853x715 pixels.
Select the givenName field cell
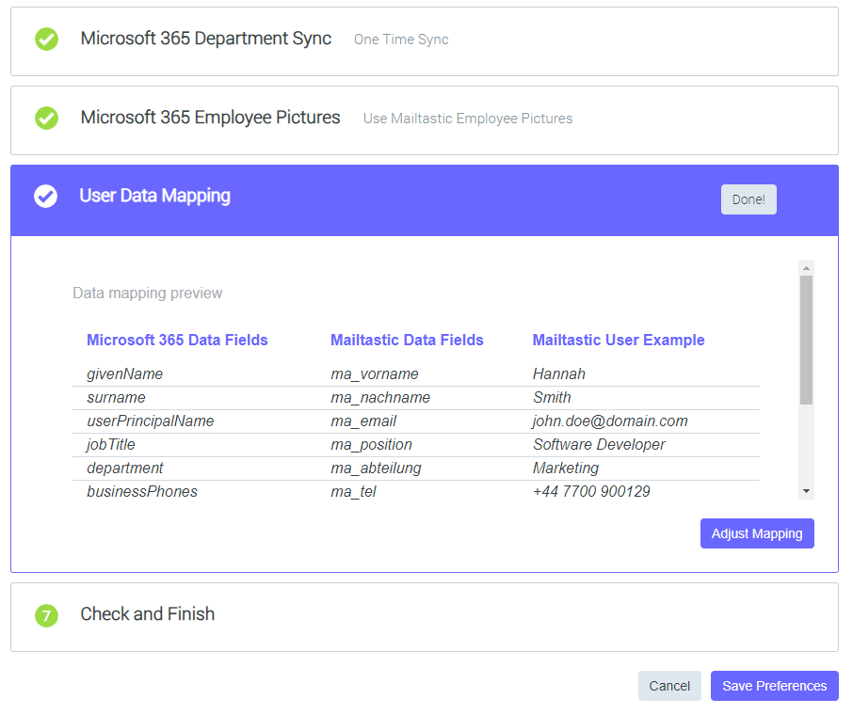click(x=125, y=374)
